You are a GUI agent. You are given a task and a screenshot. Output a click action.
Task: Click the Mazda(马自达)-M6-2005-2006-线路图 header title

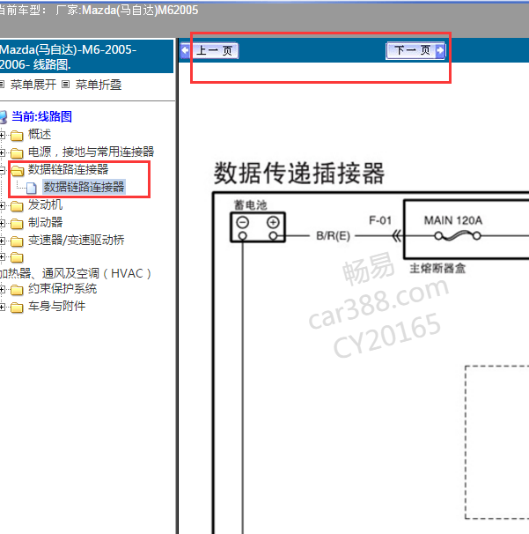point(69,57)
